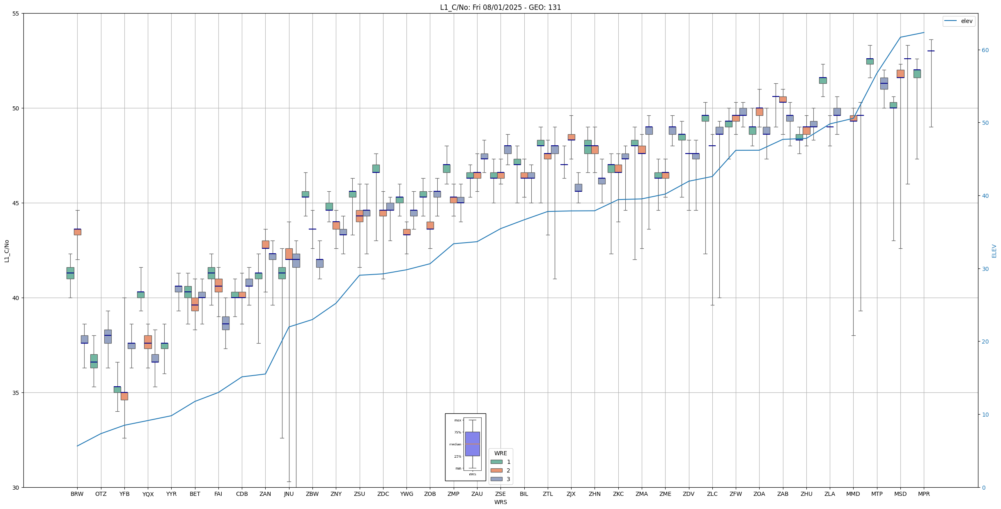The width and height of the screenshot is (1001, 509).
Task: Click the L1_C/No y-axis title
Action: point(7,251)
